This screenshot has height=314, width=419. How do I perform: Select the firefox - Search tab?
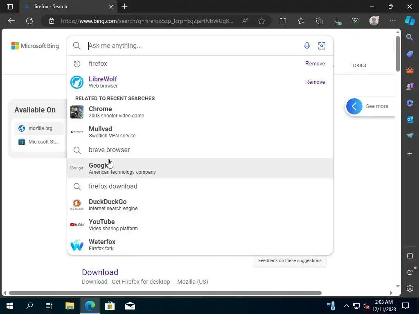pos(68,7)
